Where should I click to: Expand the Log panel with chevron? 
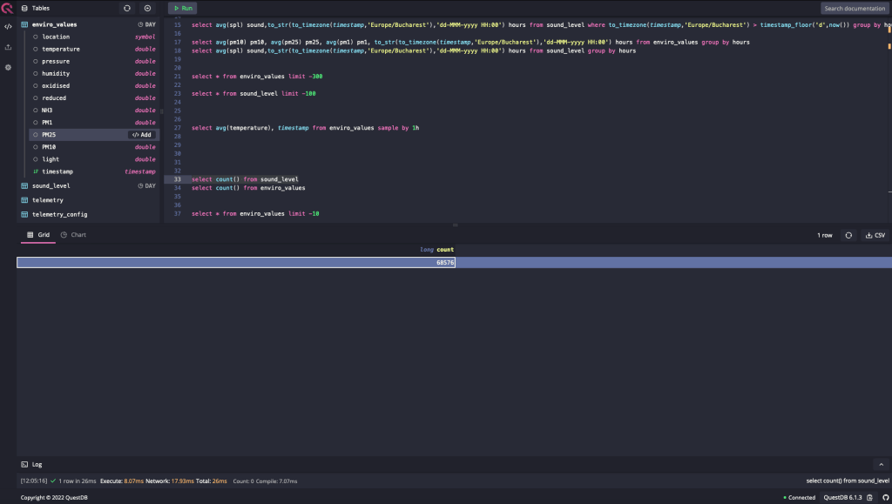click(880, 465)
